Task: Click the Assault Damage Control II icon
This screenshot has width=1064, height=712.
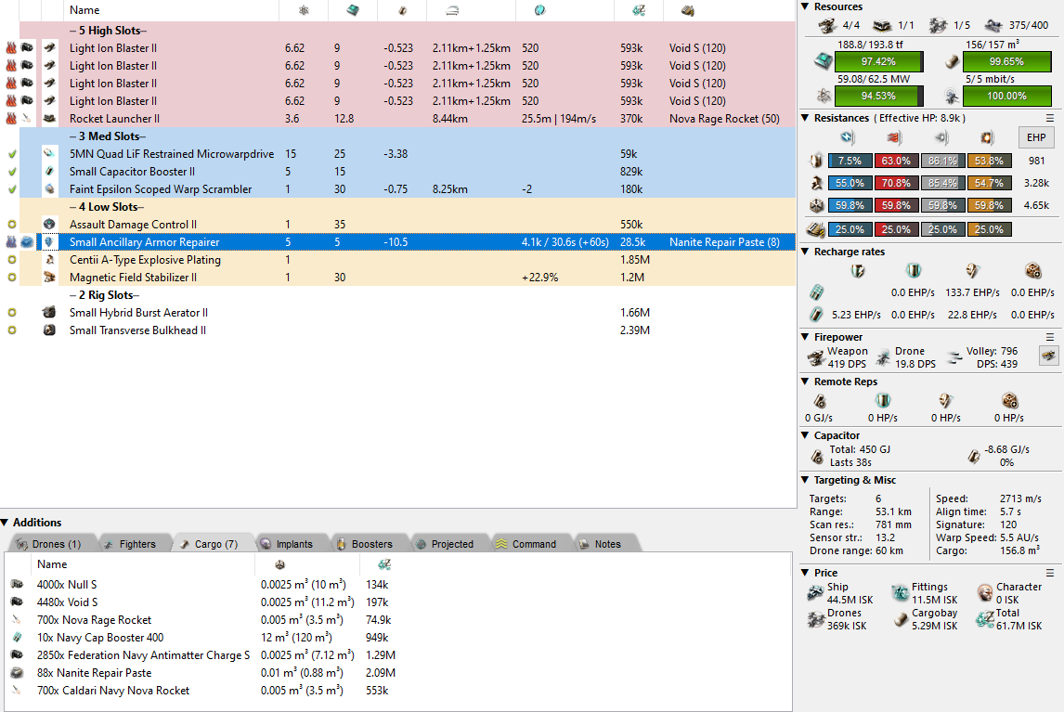Action: [x=50, y=225]
